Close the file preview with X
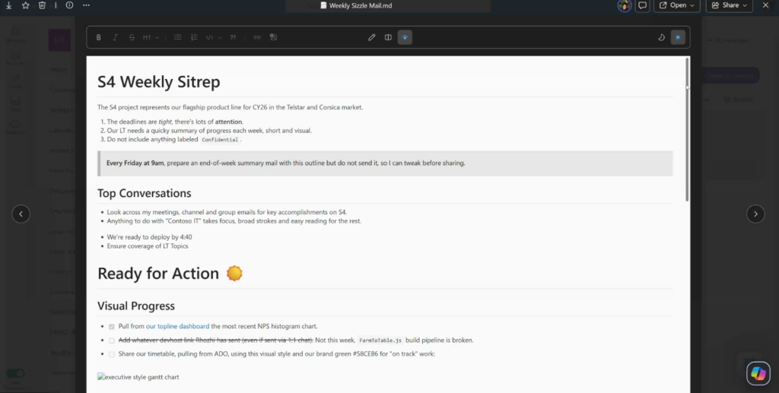 [x=765, y=5]
